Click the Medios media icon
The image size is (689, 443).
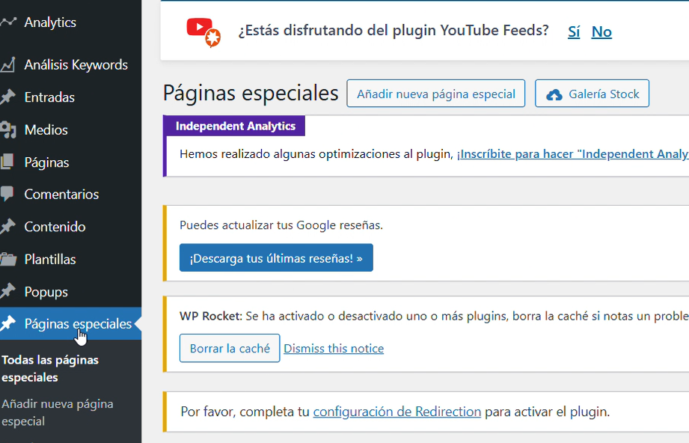click(8, 130)
